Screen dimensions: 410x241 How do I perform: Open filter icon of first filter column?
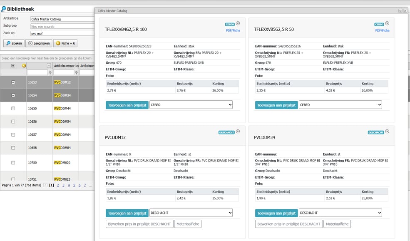coord(50,73)
